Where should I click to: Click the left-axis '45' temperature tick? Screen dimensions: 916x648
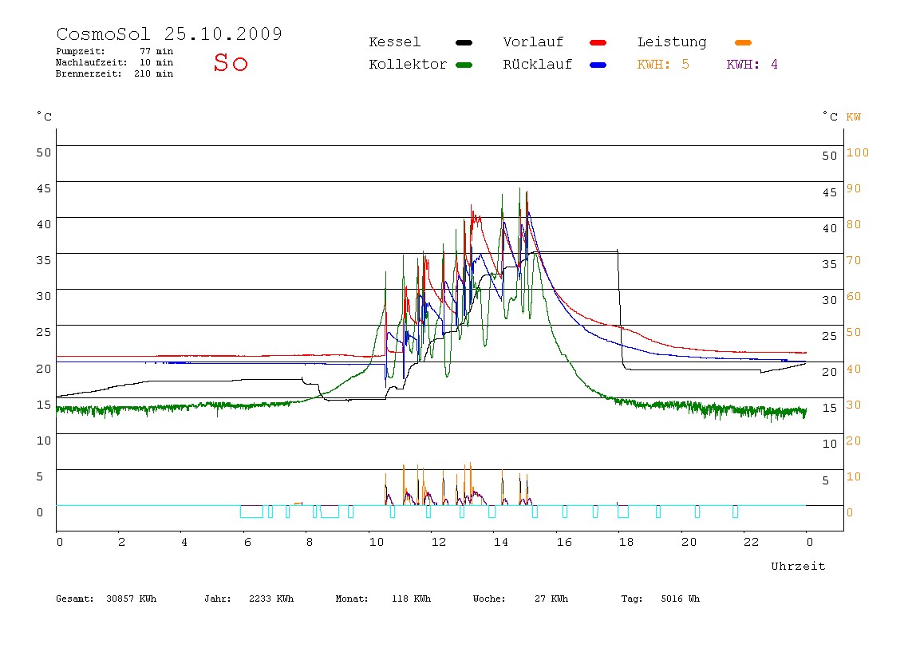(44, 188)
